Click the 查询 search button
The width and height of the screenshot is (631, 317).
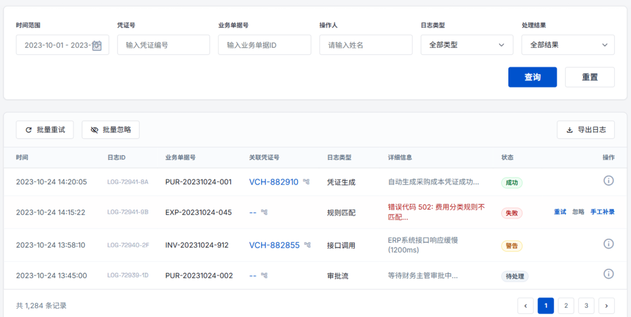(x=532, y=77)
